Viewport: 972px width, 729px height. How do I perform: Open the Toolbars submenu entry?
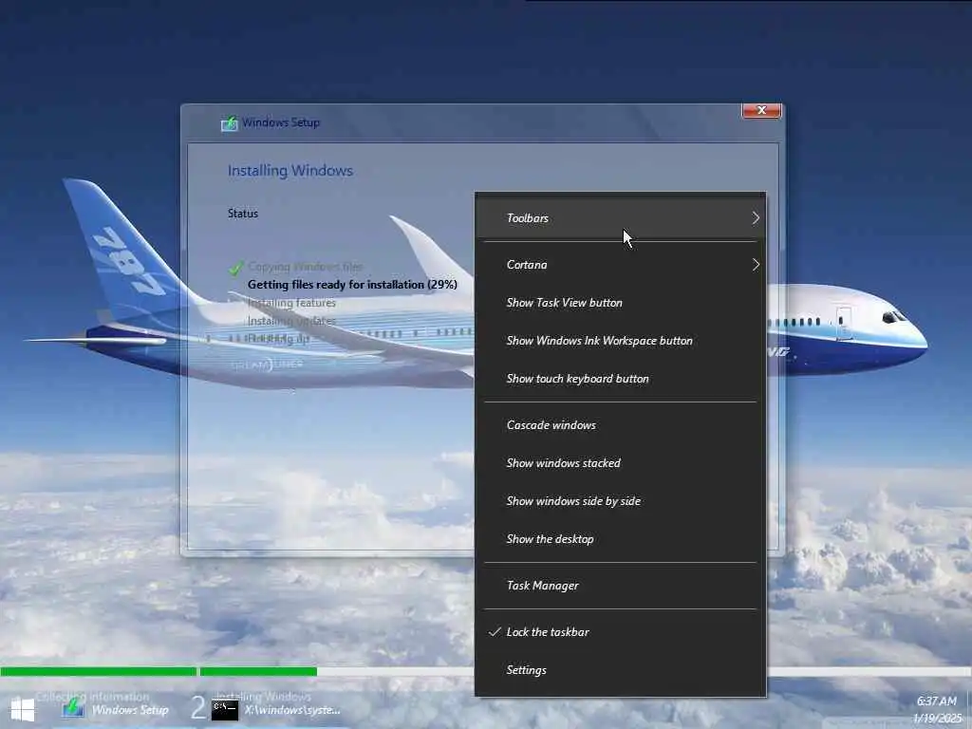(x=621, y=218)
